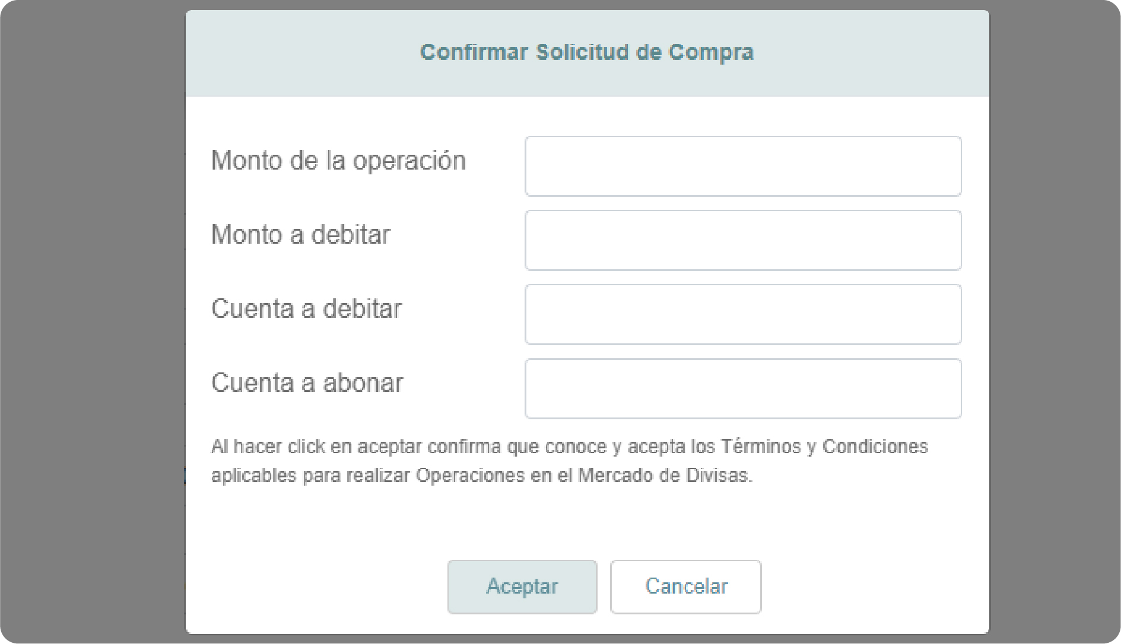Click the Monto de la operación input field
Viewport: 1121px width, 644px height.
742,166
